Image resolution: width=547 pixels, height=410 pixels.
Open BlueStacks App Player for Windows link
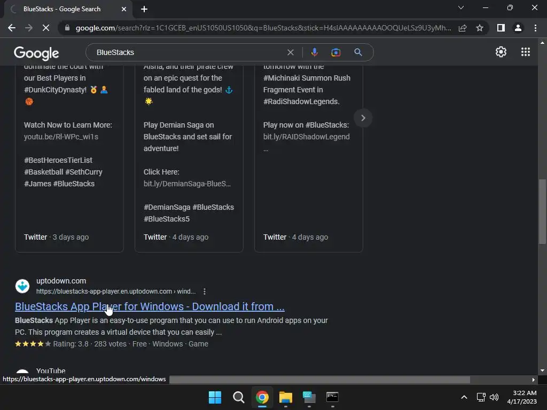click(150, 306)
